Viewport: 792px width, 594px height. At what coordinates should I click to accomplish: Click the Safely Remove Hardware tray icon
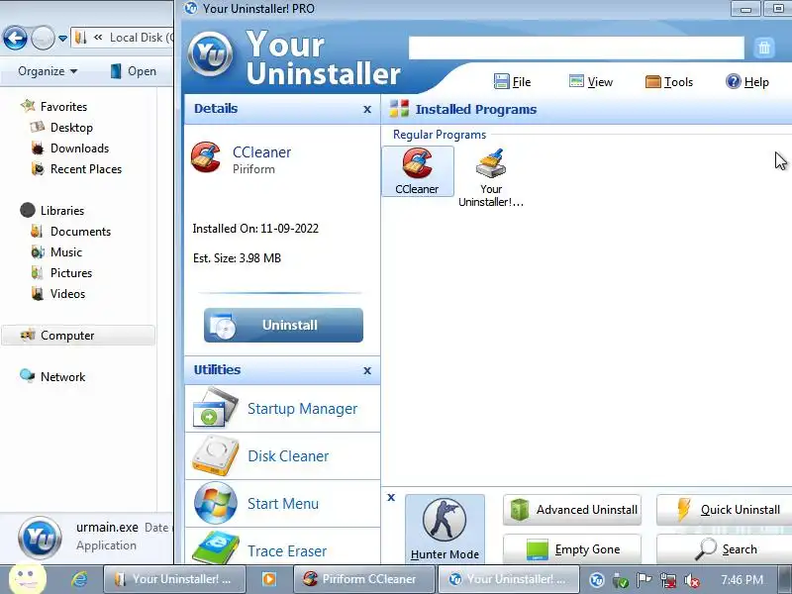pyautogui.click(x=621, y=580)
